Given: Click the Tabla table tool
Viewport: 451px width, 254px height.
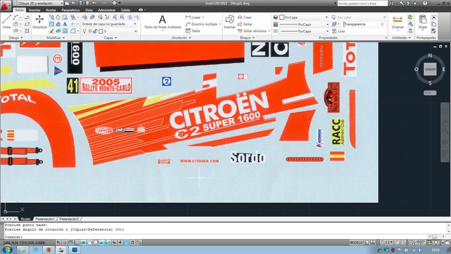Looking at the screenshot, I should pos(193,31).
